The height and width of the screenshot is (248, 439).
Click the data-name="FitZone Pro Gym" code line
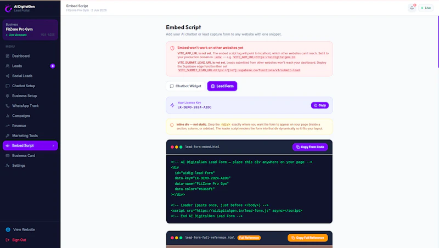point(201,184)
